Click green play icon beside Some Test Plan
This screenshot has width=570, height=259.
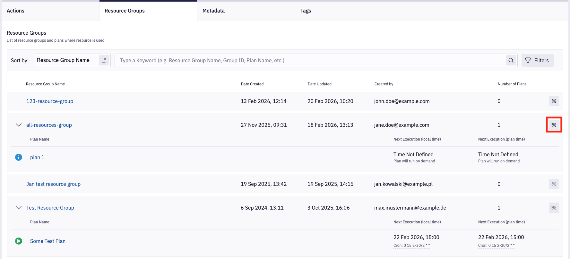tap(19, 241)
